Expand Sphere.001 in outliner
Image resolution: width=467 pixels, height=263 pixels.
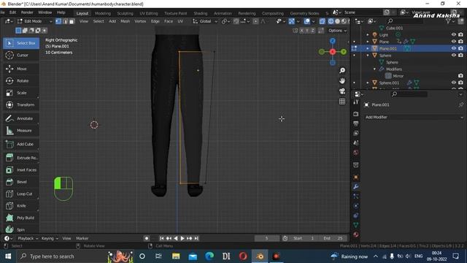368,83
